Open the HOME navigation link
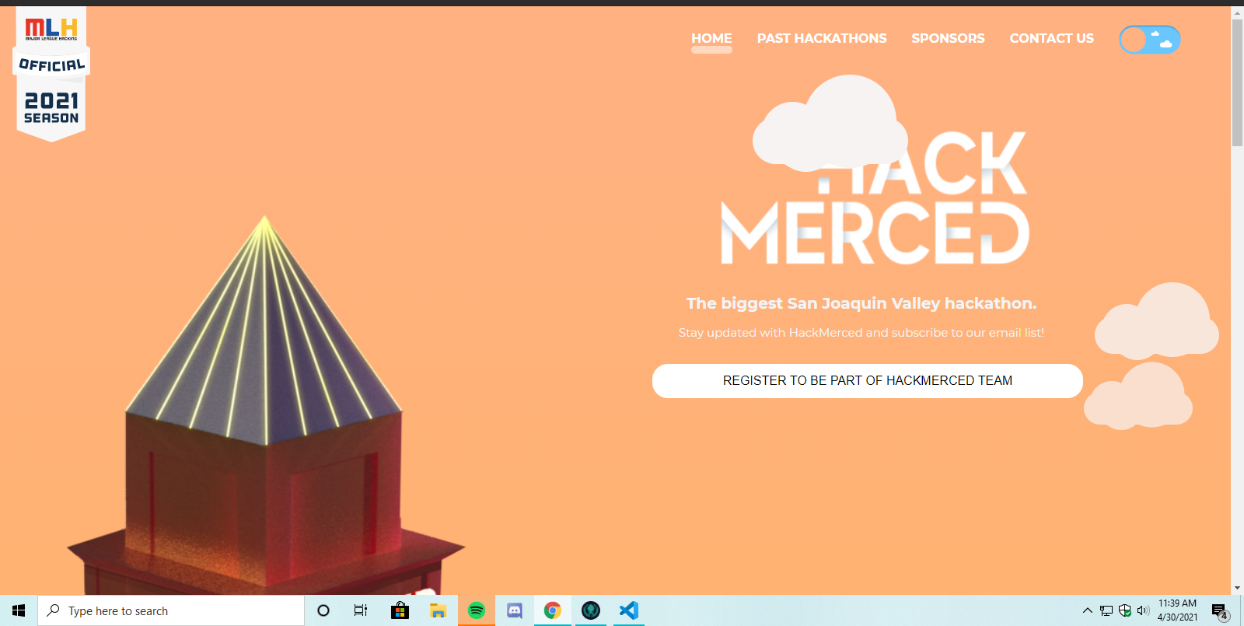 coord(711,38)
